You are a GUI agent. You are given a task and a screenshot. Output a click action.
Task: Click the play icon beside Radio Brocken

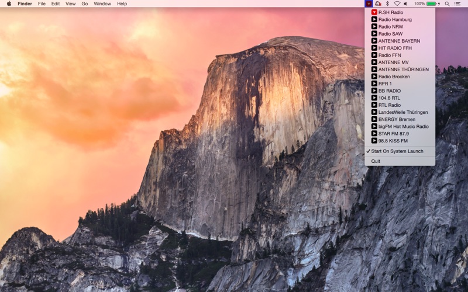(374, 77)
